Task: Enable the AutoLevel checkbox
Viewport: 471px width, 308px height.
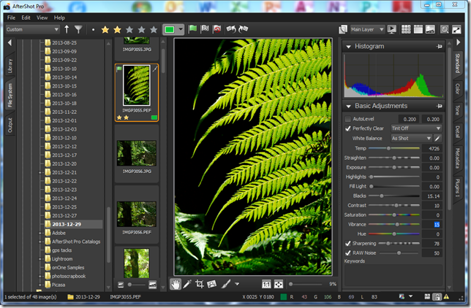Action: 348,118
